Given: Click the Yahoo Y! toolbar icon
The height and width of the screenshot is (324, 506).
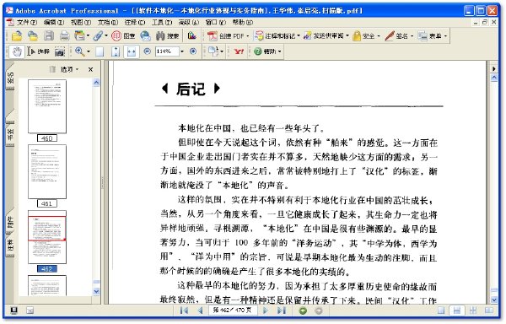Looking at the screenshot, I should (240, 51).
